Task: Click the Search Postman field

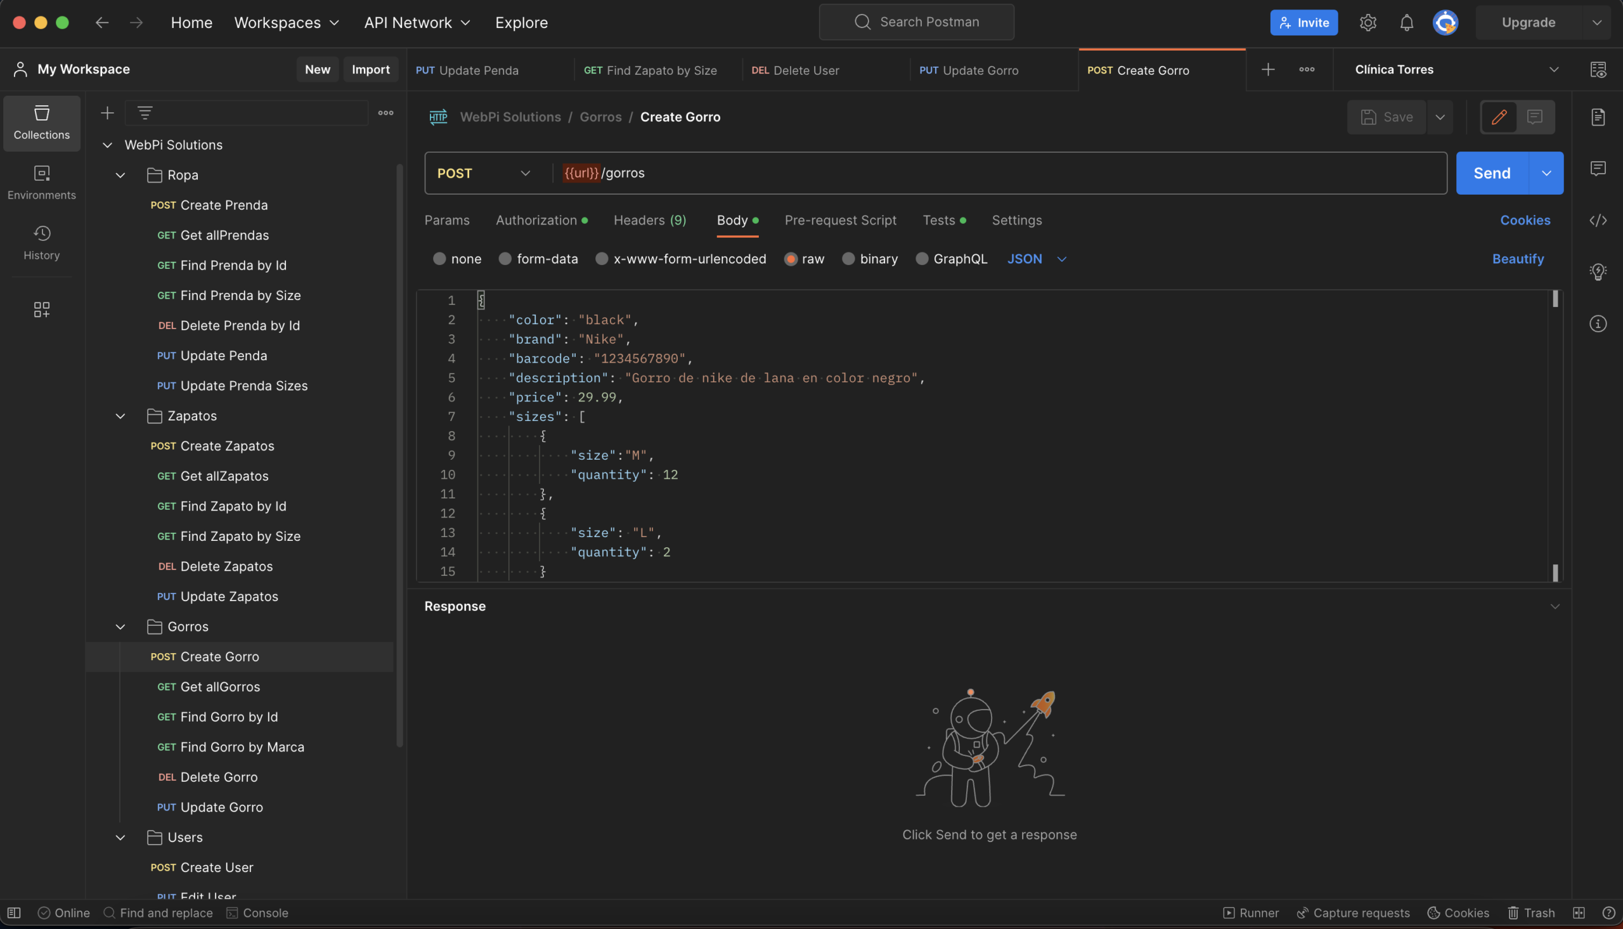Action: point(916,22)
